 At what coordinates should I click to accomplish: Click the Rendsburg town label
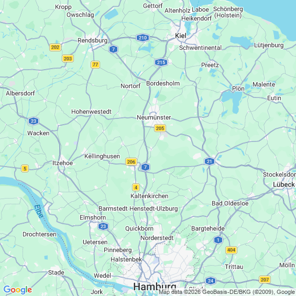(93, 40)
